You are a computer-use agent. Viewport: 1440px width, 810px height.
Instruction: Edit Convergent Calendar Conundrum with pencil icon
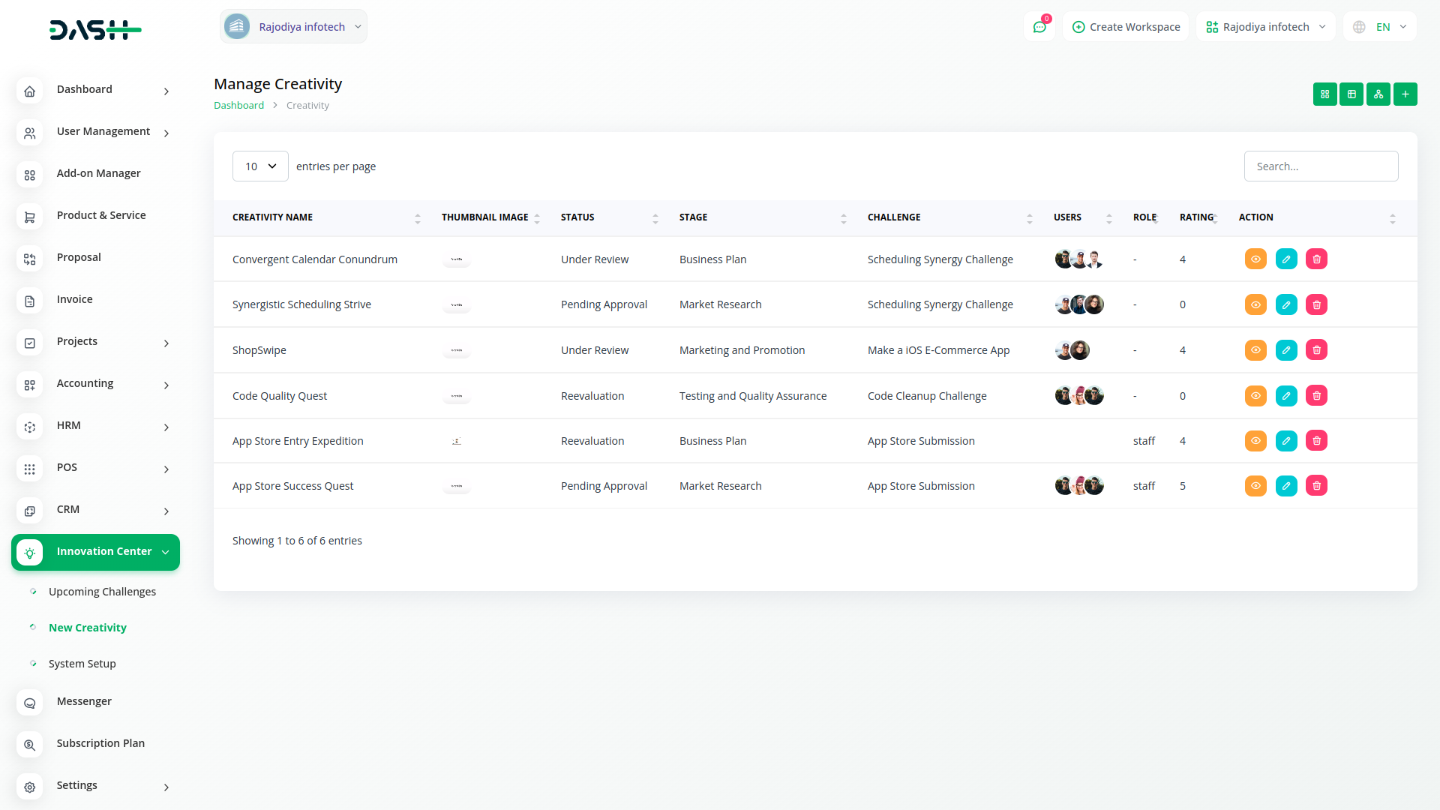point(1285,259)
